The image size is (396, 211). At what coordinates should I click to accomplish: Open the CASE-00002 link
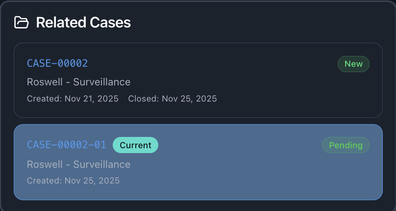[57, 63]
